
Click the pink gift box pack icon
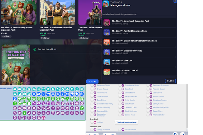43,118
